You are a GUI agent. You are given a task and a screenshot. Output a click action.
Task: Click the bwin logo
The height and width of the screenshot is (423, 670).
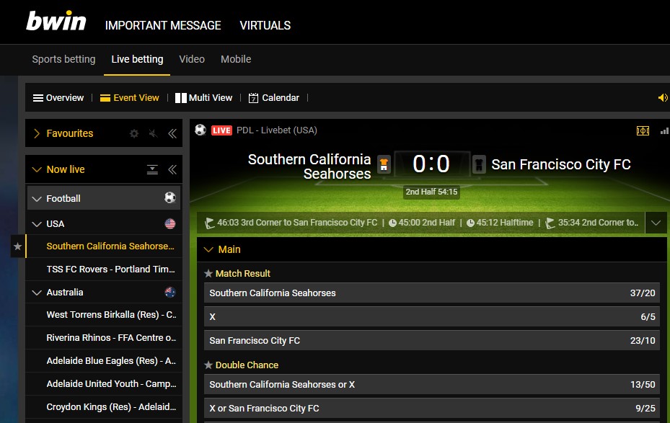point(56,21)
